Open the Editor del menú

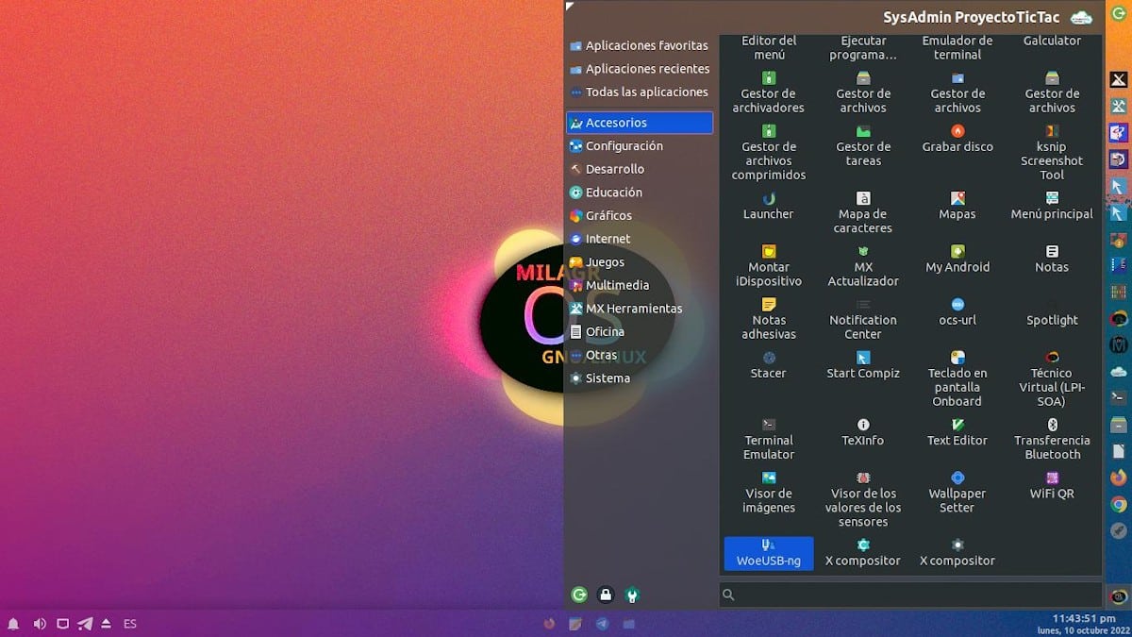[x=768, y=42]
